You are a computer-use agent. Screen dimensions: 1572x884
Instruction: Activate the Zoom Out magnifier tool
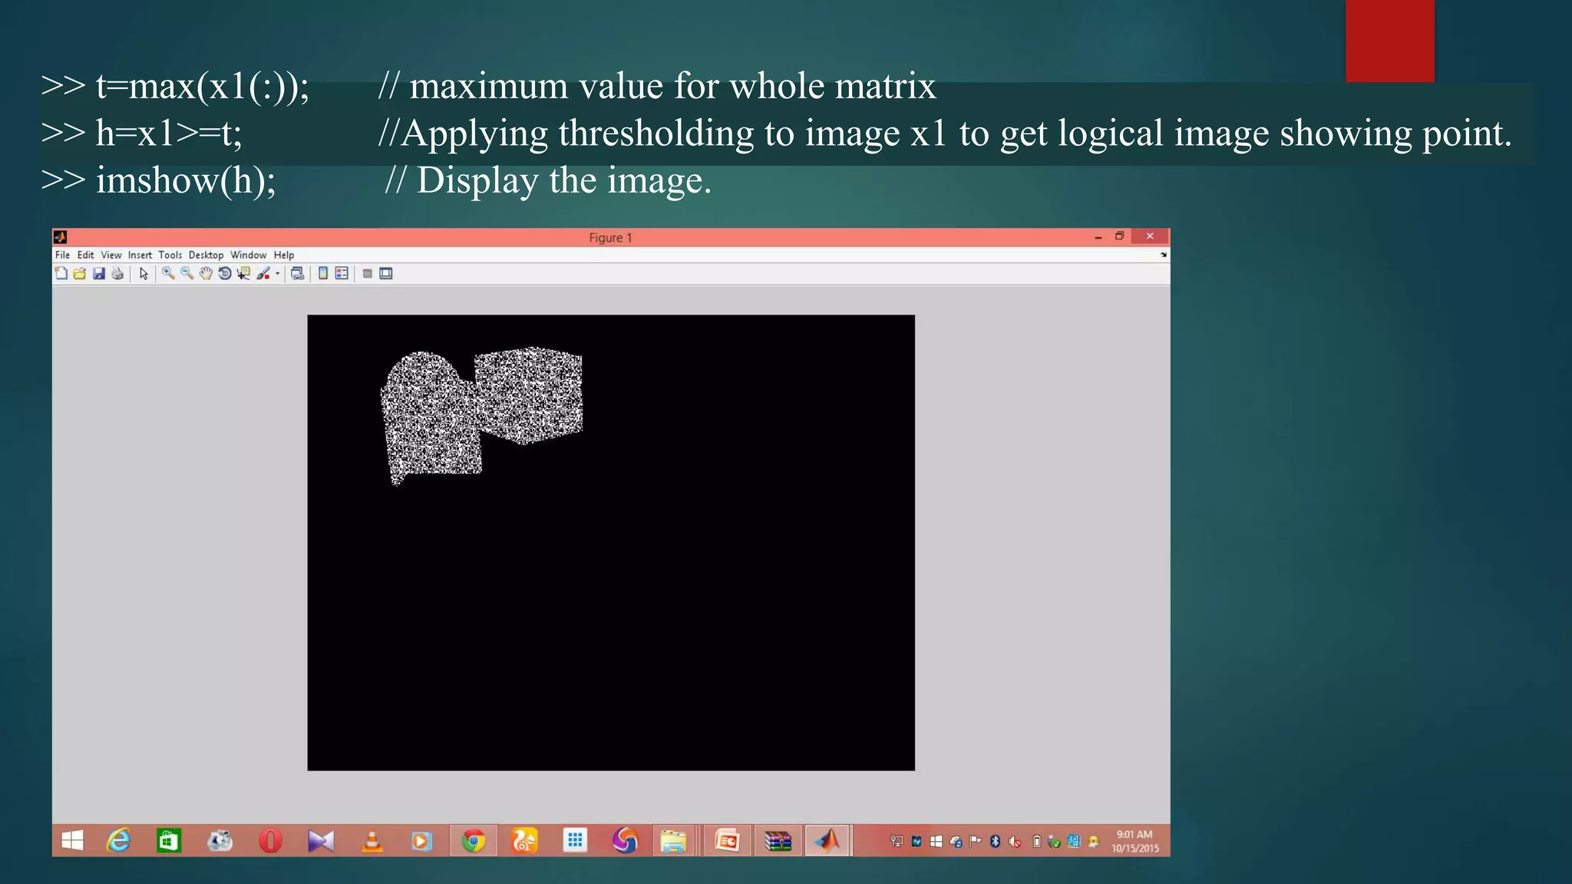(187, 273)
